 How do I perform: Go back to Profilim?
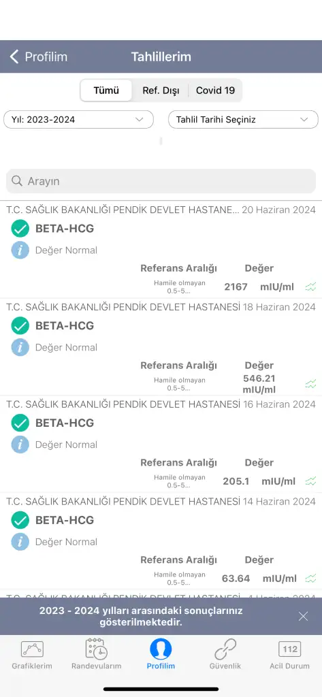pyautogui.click(x=38, y=57)
